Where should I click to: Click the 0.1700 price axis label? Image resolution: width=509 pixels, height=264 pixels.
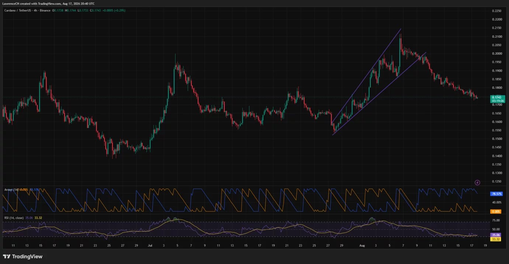pos(496,105)
